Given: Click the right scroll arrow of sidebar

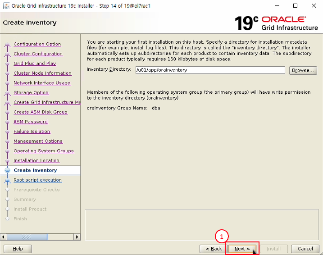Looking at the screenshot, I should (77, 237).
